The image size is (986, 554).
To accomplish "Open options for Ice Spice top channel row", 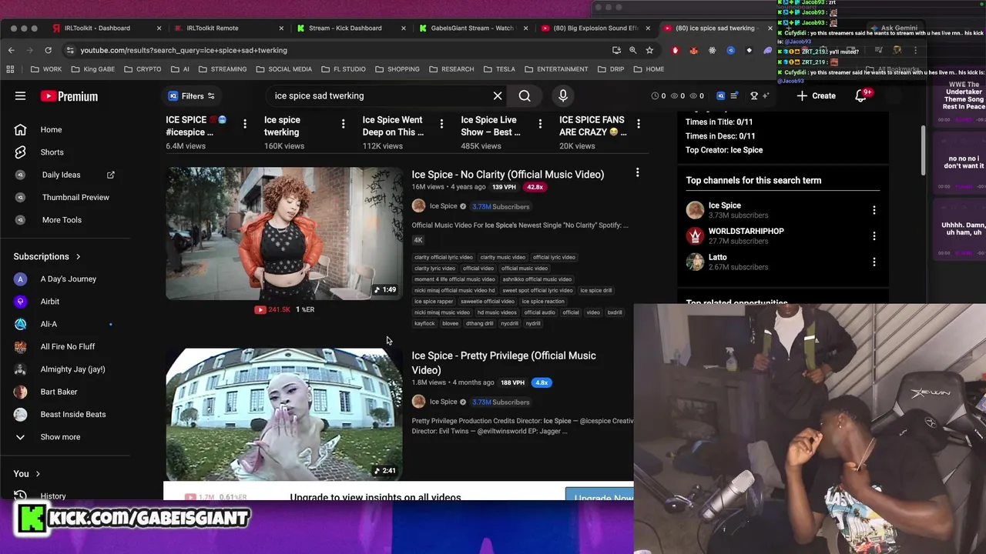I will pyautogui.click(x=874, y=210).
